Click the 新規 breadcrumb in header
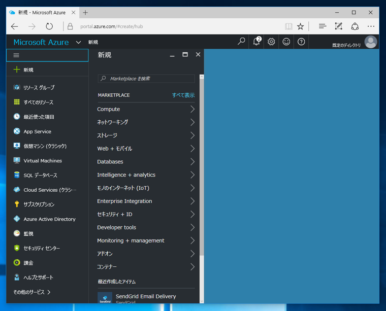386x311 pixels. tap(93, 42)
